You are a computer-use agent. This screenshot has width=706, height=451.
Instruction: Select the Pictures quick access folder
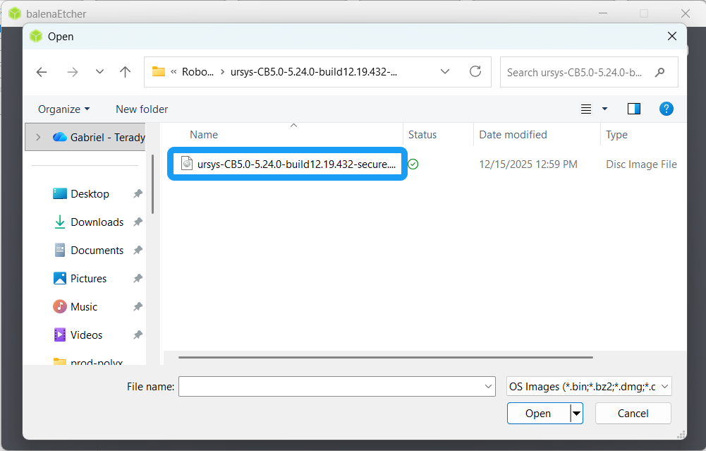click(x=88, y=279)
